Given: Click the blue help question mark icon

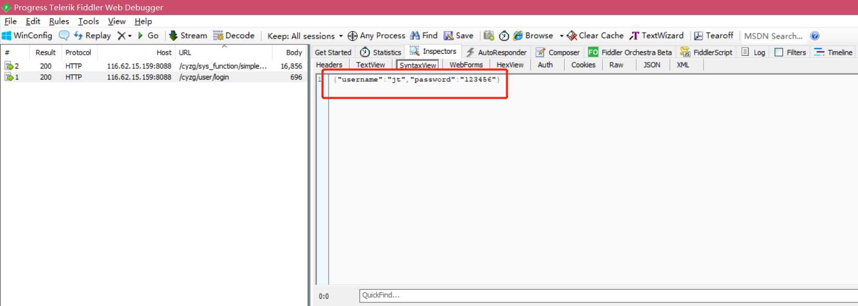Looking at the screenshot, I should point(814,36).
